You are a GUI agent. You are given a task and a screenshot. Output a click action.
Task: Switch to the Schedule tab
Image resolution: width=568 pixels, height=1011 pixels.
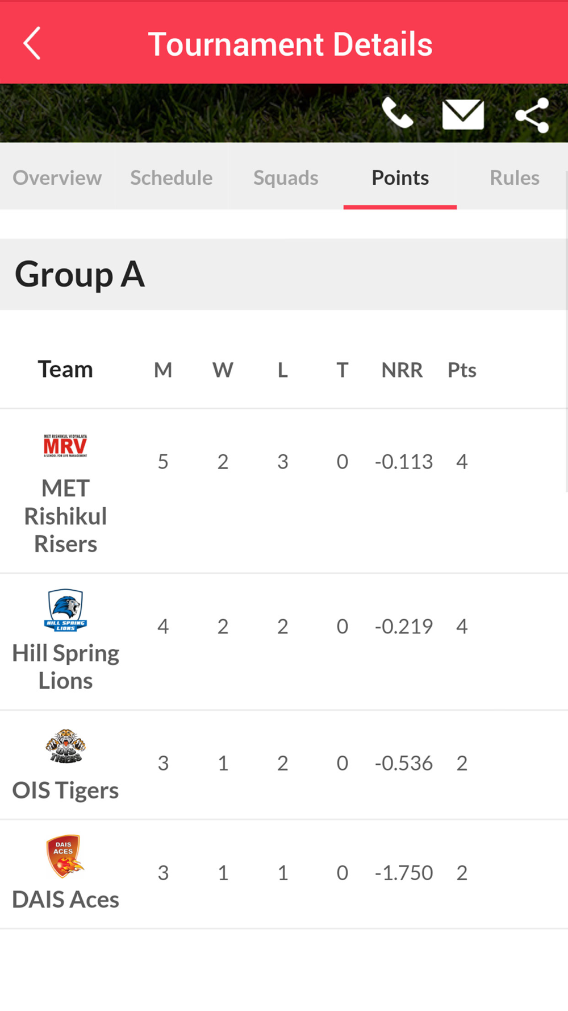point(172,177)
